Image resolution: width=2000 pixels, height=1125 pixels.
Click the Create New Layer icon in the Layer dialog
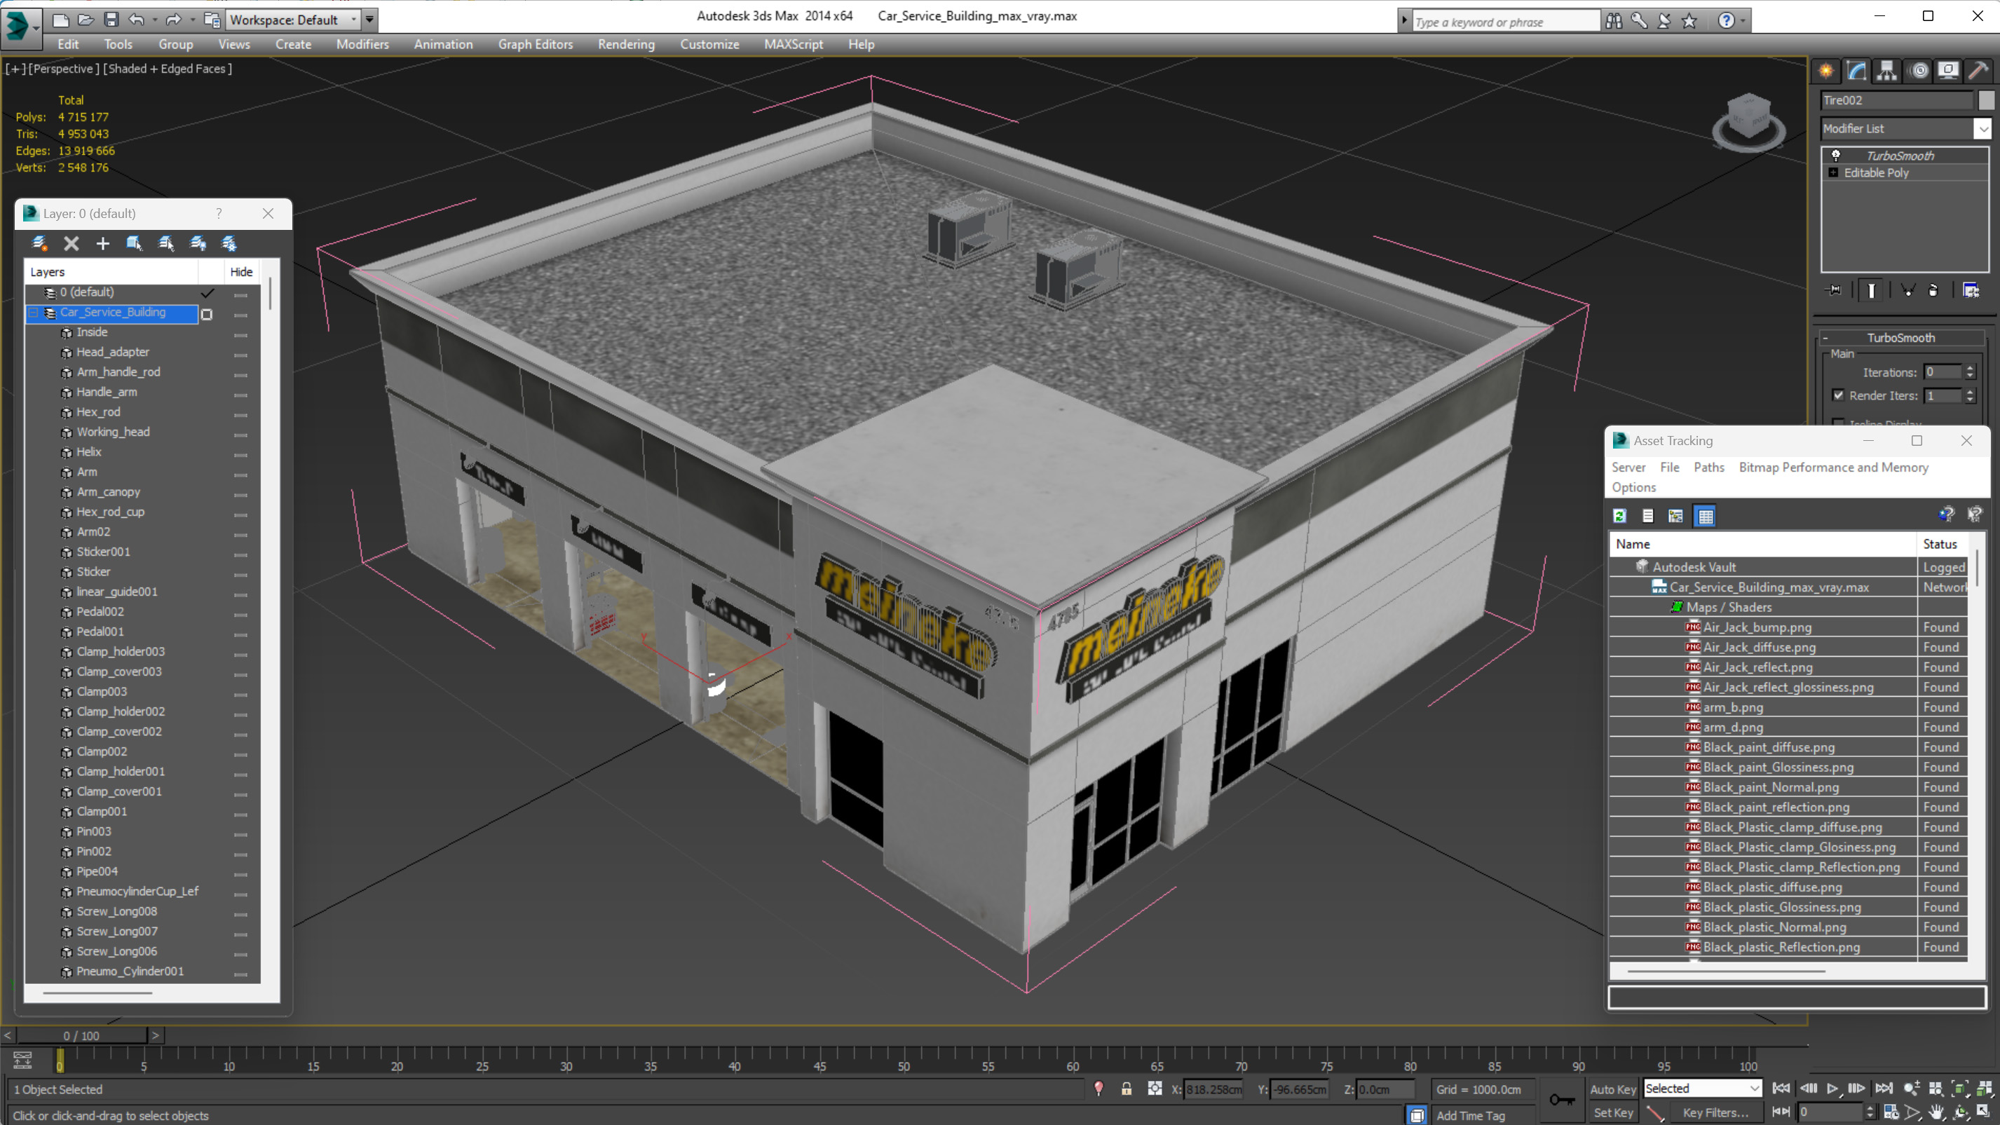[39, 244]
